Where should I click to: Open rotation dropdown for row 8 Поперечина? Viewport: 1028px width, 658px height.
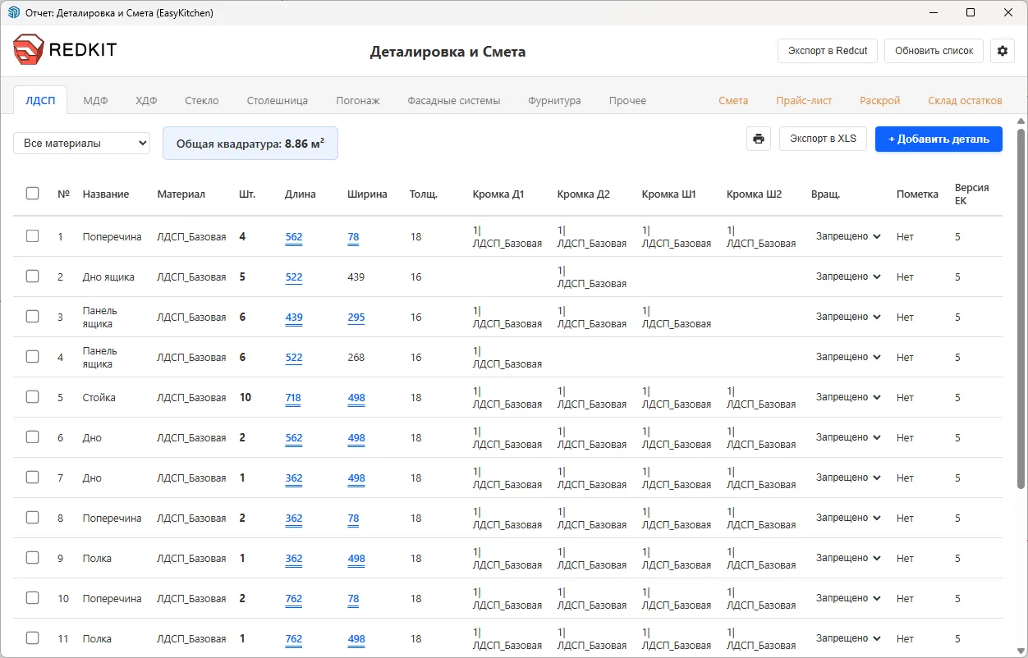848,518
